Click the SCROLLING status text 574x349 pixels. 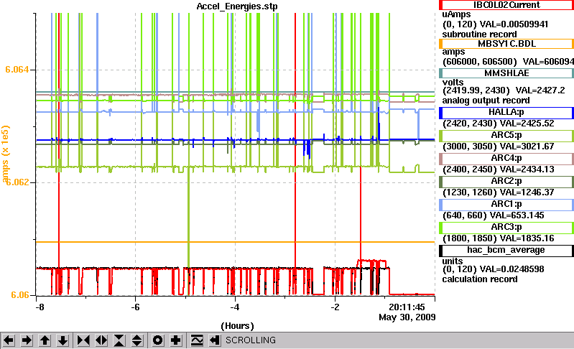click(x=251, y=340)
